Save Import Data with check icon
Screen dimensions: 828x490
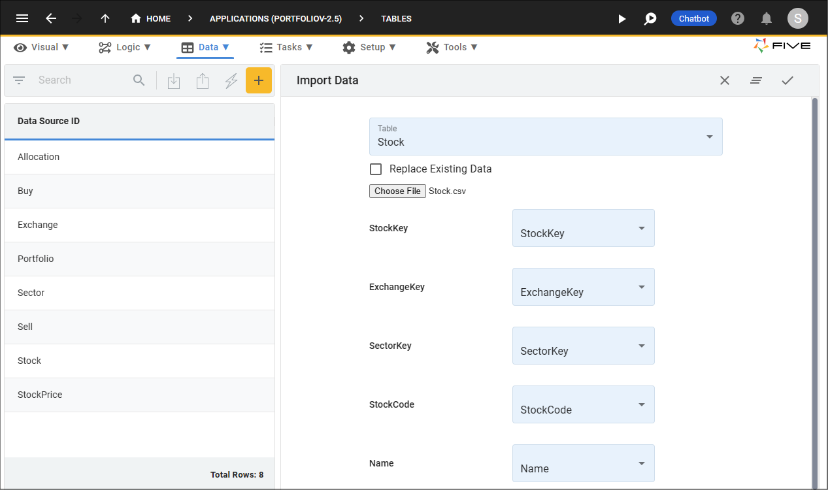787,80
